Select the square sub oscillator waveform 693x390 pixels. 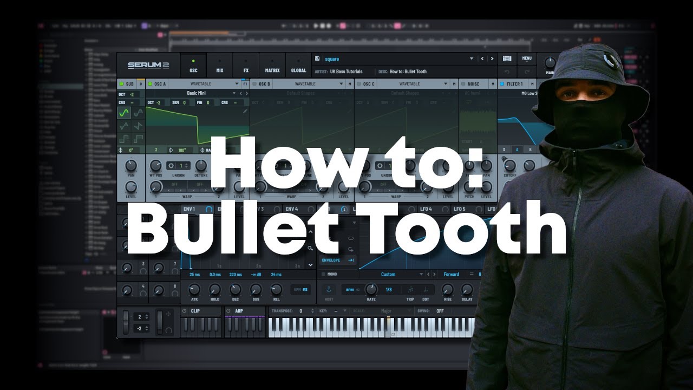click(x=124, y=139)
